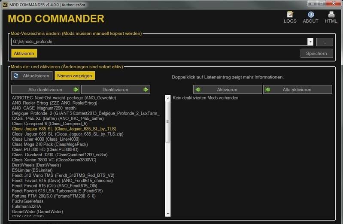Image resolution: width=343 pixels, height=224 pixels.
Task: Click the Mod Commander title bar app icon
Action: coord(5,4)
